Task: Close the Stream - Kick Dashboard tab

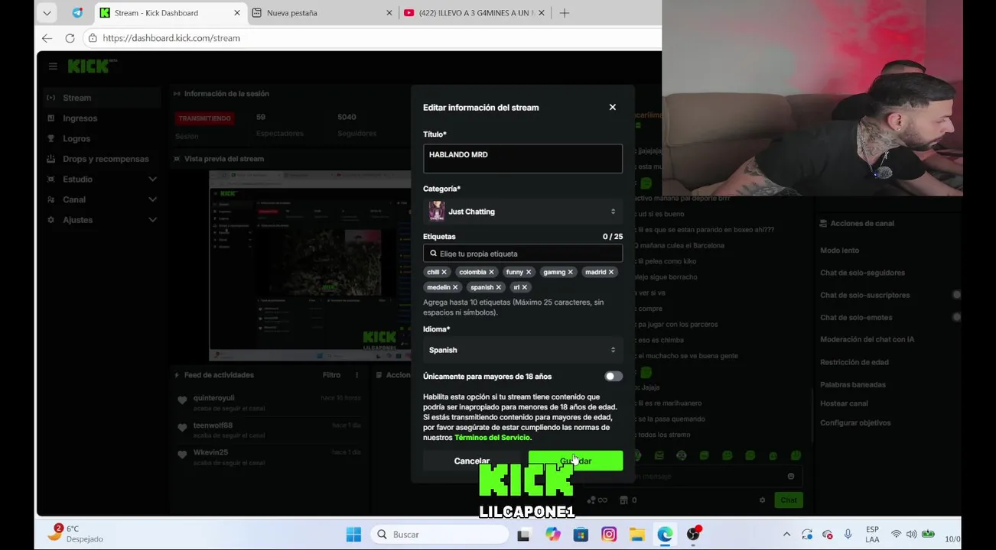Action: pyautogui.click(x=236, y=13)
